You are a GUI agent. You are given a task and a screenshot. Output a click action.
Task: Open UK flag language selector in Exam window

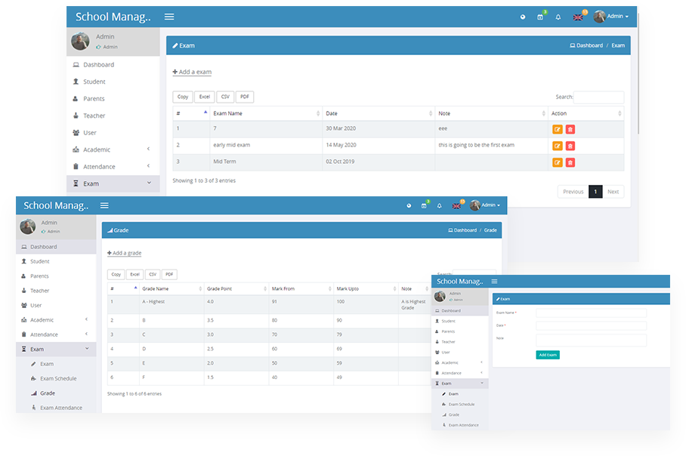click(x=578, y=17)
